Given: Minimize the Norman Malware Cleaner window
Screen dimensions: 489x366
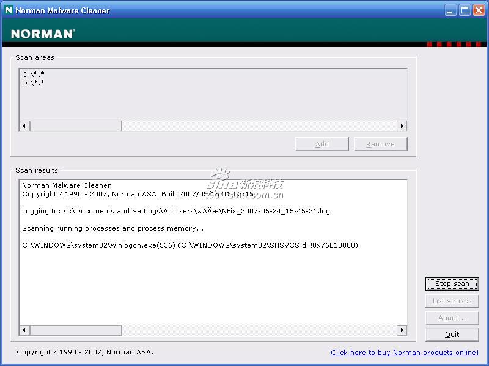Looking at the screenshot, I should (x=450, y=10).
